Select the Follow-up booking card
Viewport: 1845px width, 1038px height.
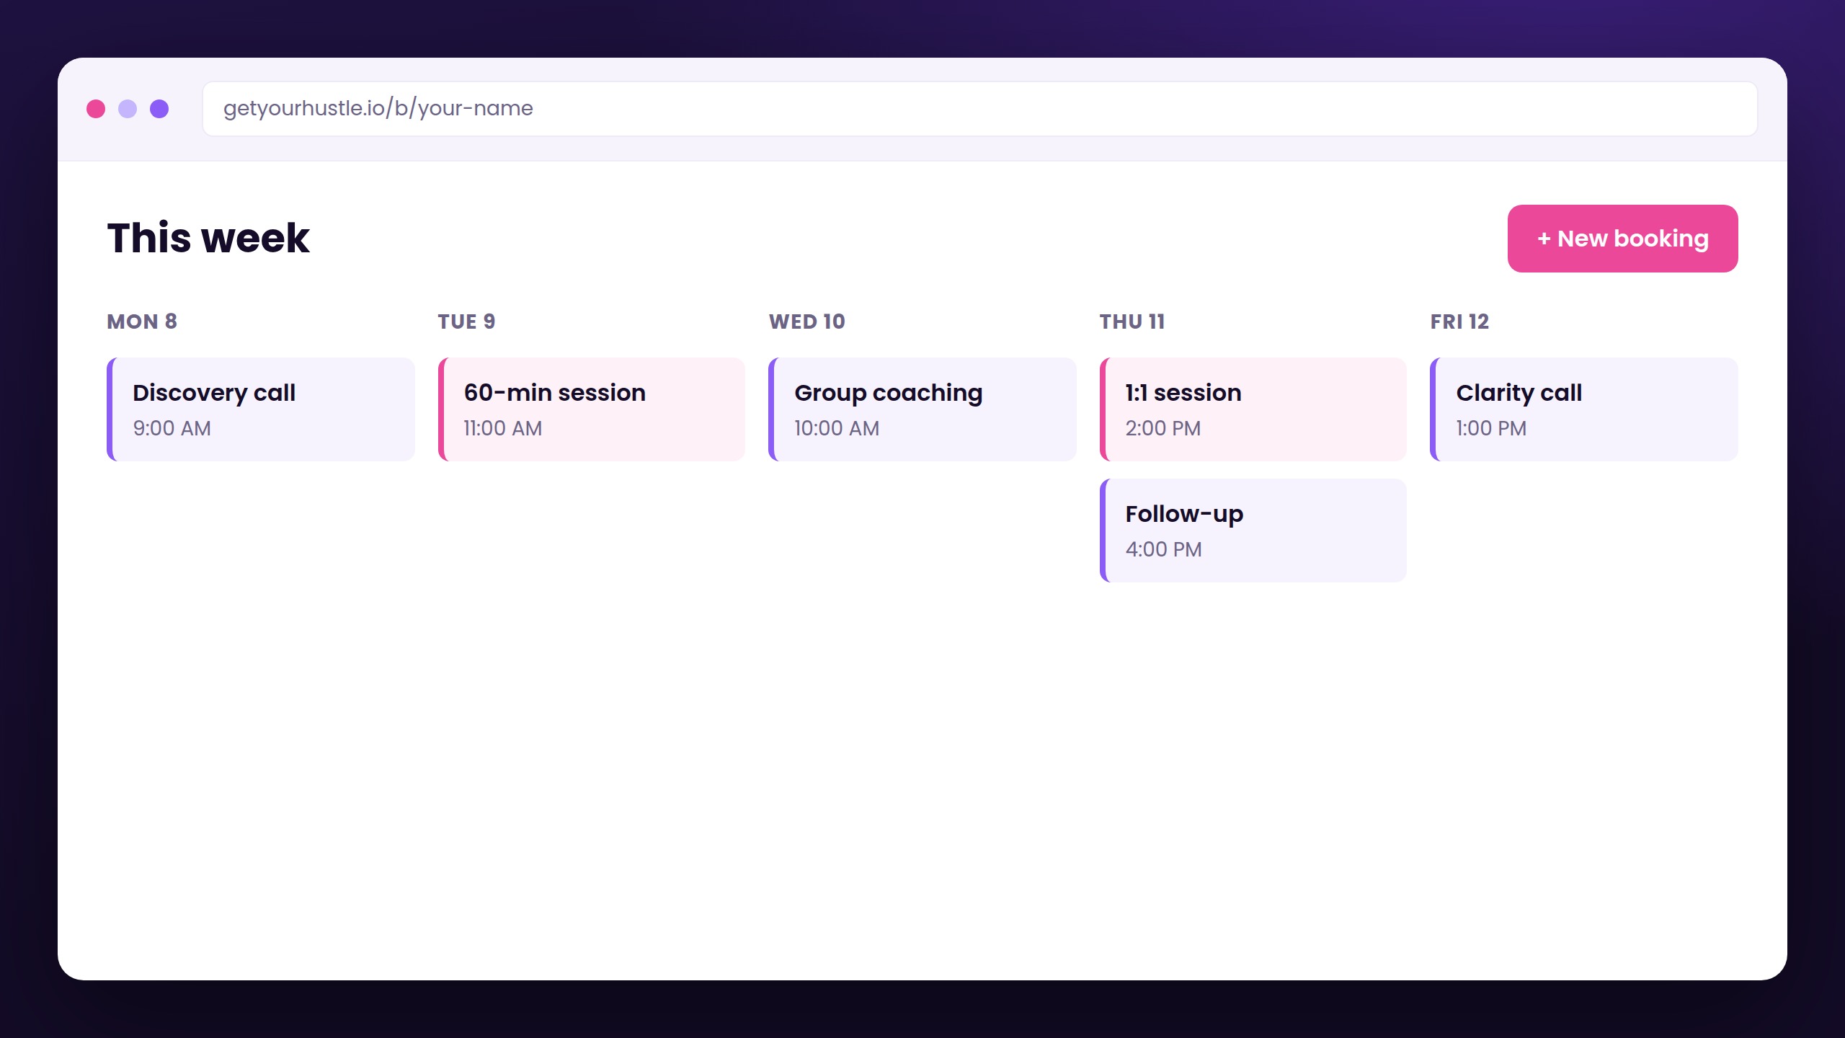pyautogui.click(x=1253, y=531)
